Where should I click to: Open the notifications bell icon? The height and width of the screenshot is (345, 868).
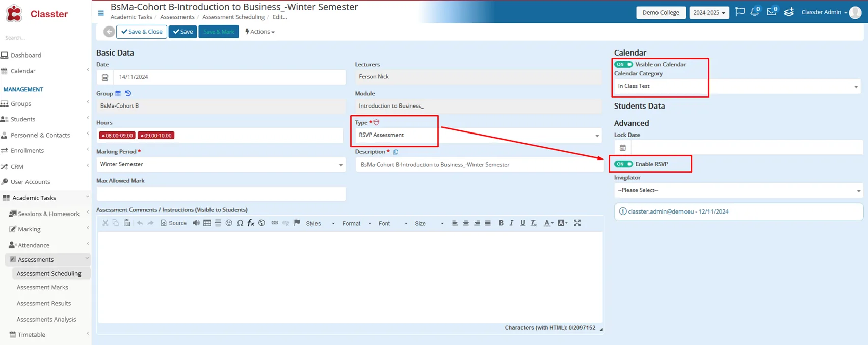tap(755, 12)
